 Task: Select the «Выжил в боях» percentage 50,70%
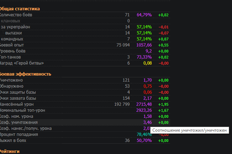click(144, 141)
